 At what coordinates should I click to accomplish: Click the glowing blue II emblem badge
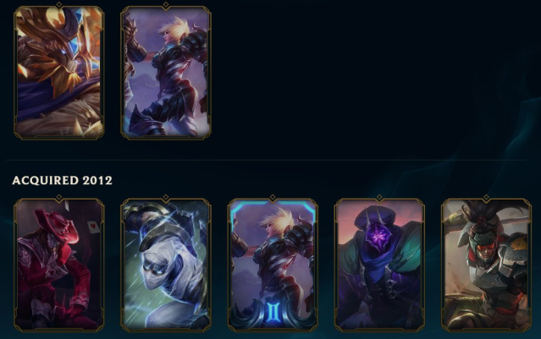tap(273, 312)
